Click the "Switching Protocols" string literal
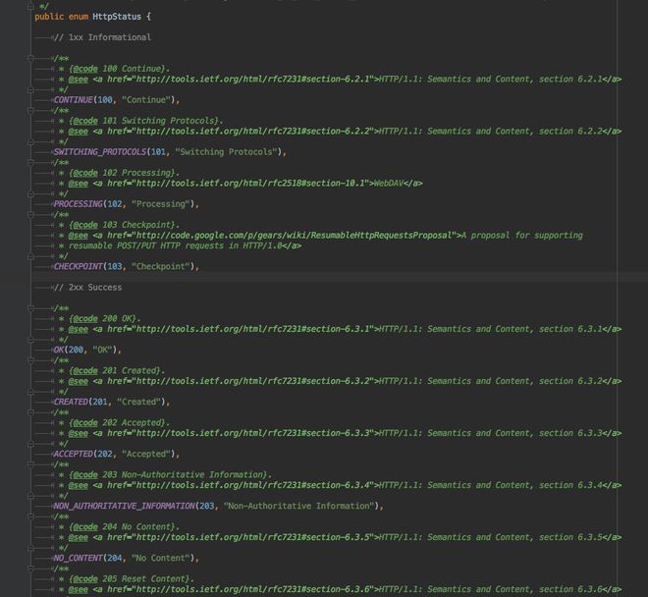This screenshot has width=648, height=597. (x=226, y=152)
